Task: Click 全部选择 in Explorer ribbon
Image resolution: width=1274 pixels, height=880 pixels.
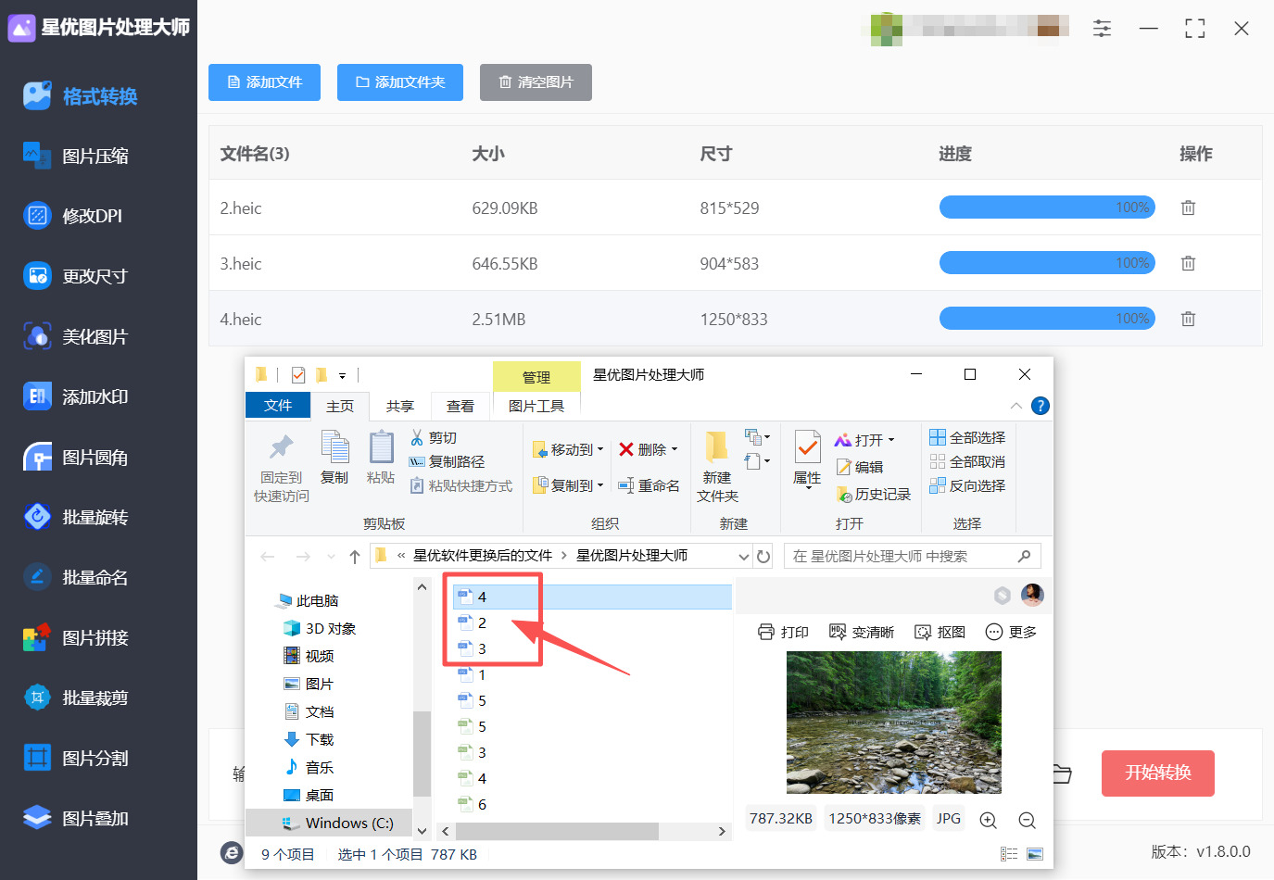Action: tap(967, 437)
